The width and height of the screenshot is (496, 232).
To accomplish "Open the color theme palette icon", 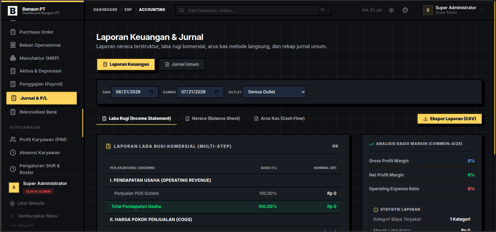I will click(x=405, y=10).
